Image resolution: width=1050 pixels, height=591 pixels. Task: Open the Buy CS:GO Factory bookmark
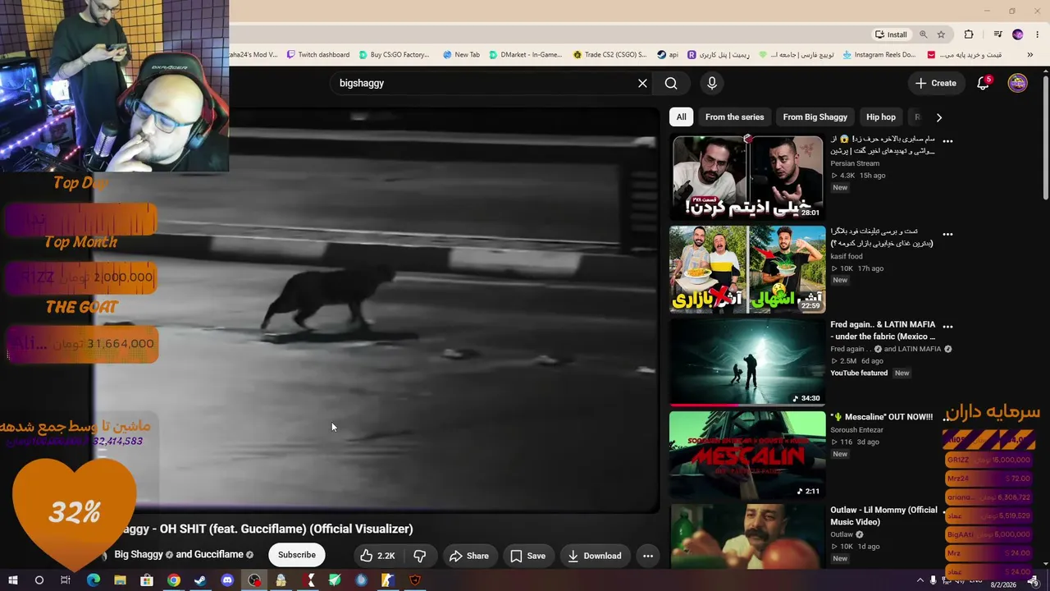pyautogui.click(x=394, y=55)
